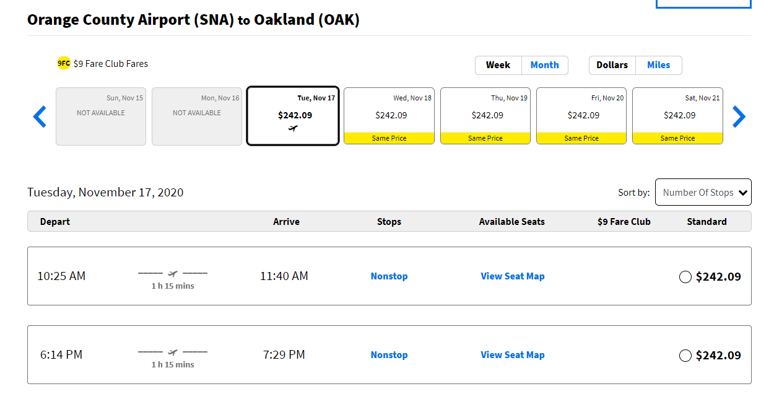
Task: Click next week right arrow
Action: pyautogui.click(x=739, y=116)
